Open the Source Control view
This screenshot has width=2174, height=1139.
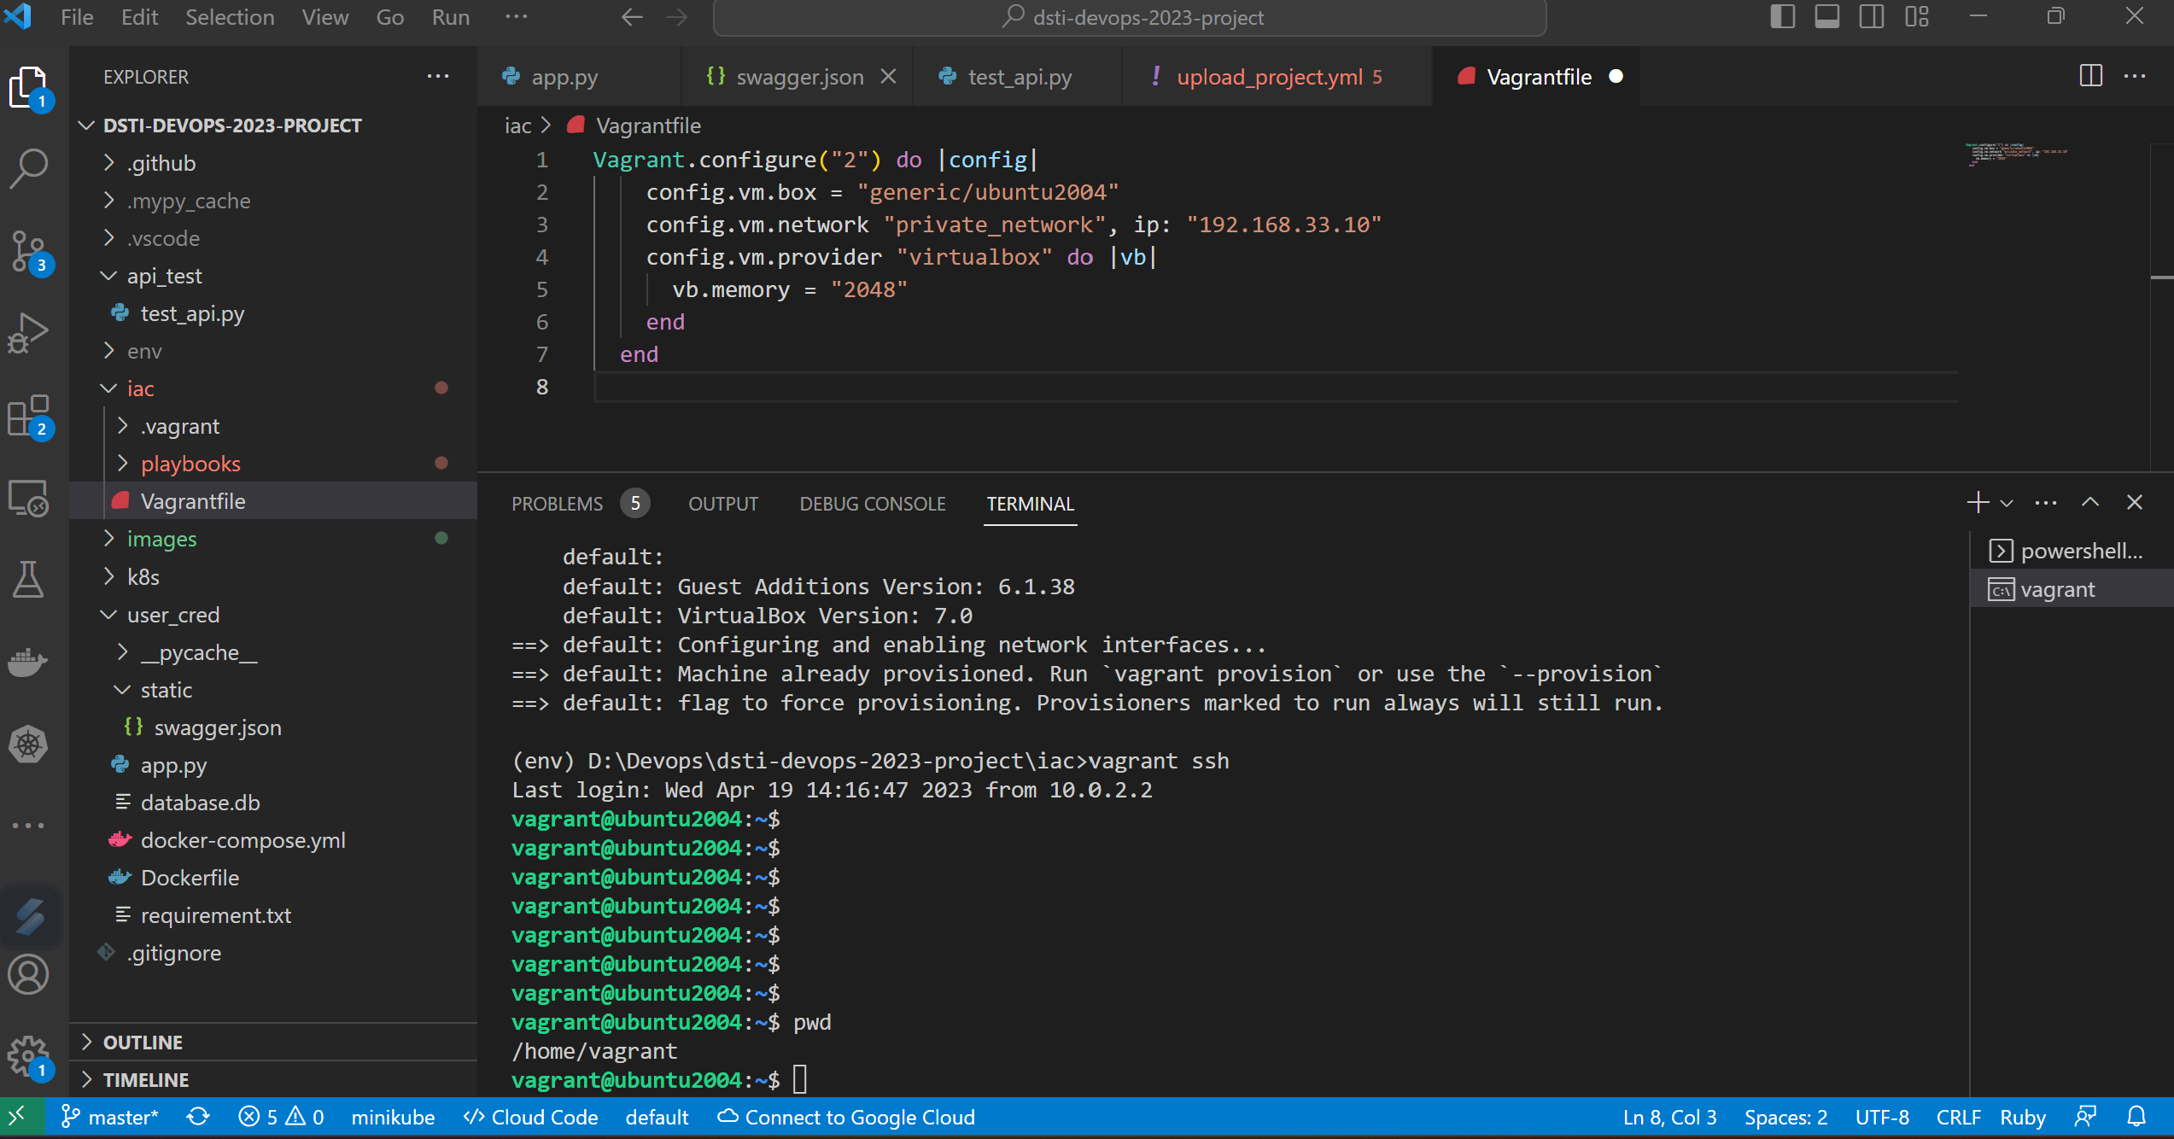pos(28,249)
